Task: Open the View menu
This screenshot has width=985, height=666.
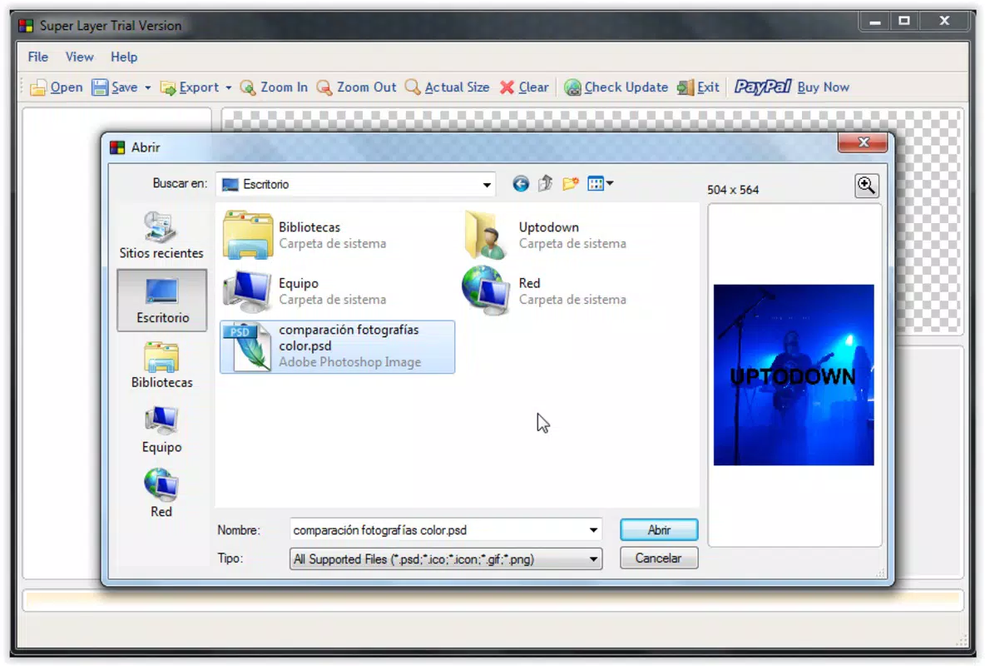Action: [x=80, y=57]
